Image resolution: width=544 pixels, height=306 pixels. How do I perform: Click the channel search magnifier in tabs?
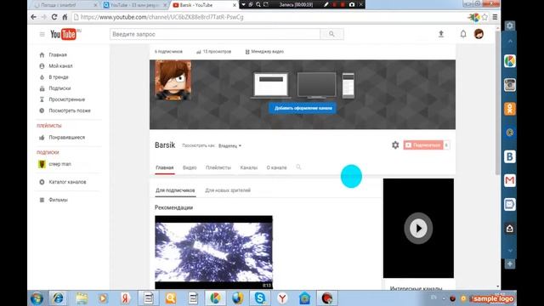(298, 167)
